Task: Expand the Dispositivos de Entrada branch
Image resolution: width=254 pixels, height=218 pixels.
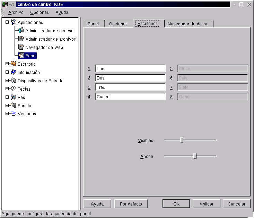Action: pyautogui.click(x=7, y=81)
